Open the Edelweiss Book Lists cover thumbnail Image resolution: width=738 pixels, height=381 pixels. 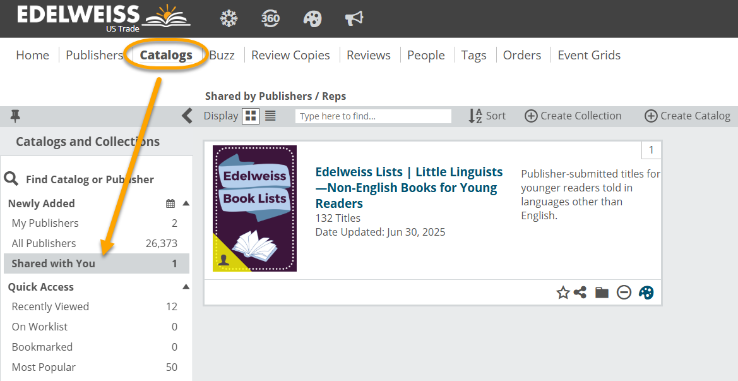point(254,208)
